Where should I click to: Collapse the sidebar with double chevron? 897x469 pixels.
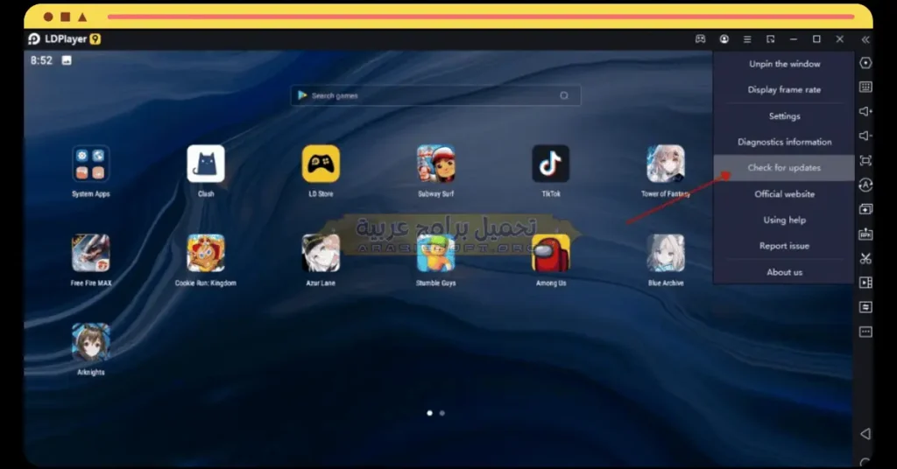click(x=865, y=39)
